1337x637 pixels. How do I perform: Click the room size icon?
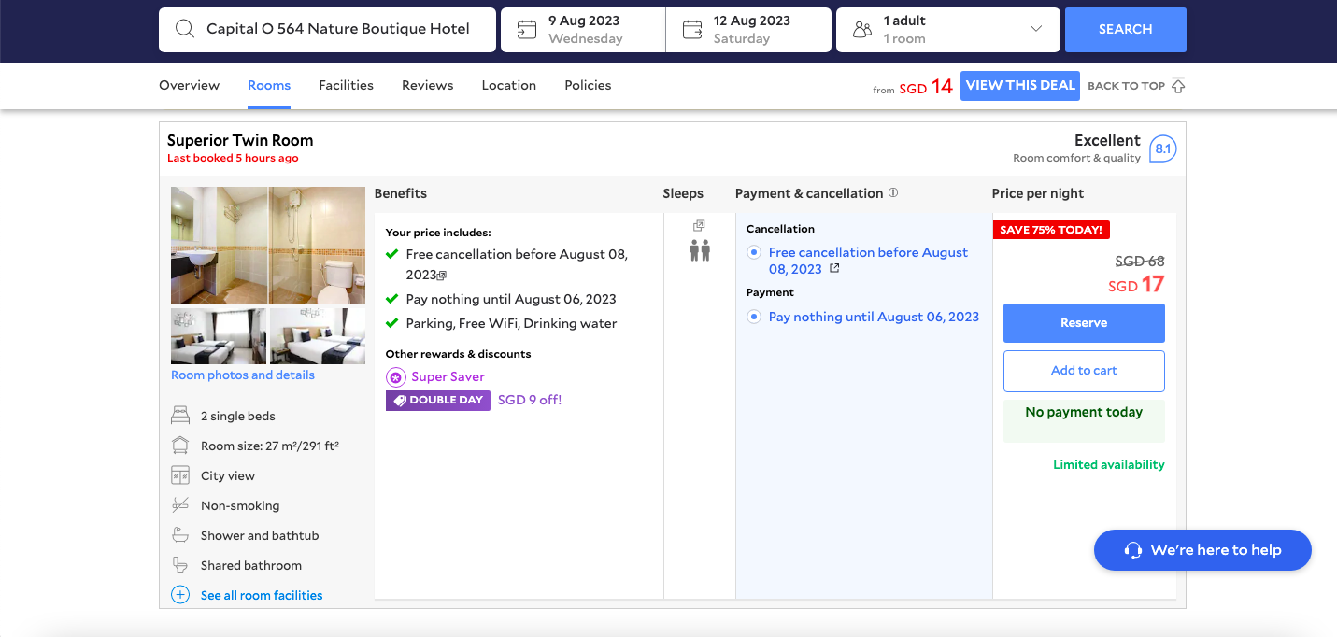pyautogui.click(x=180, y=446)
